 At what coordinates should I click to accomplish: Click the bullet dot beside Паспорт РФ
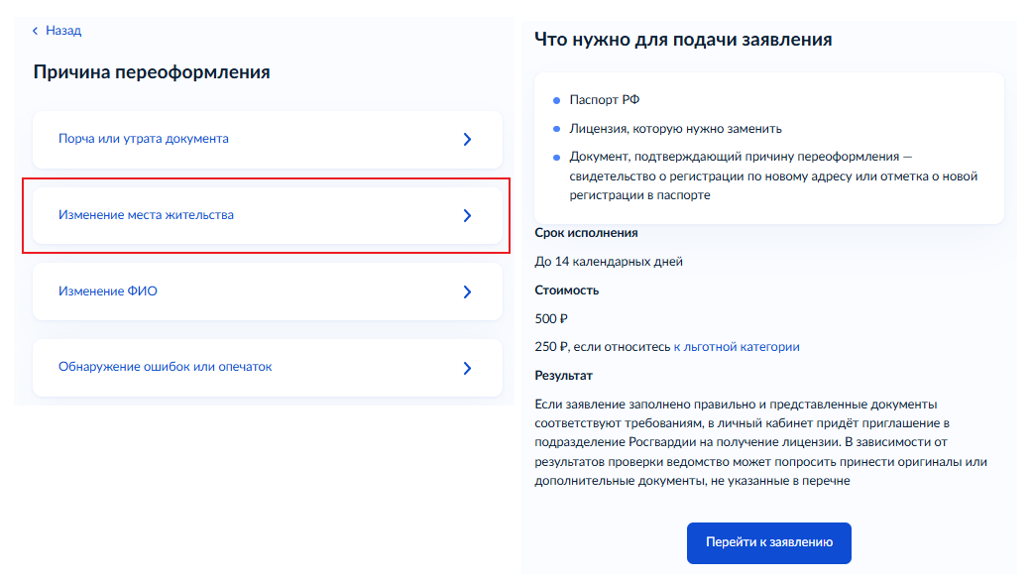[556, 100]
